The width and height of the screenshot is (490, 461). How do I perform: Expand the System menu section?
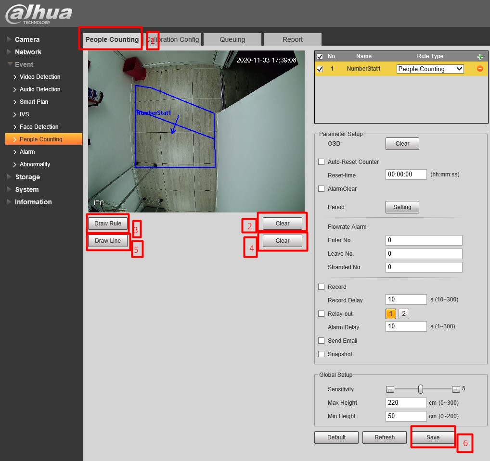[x=27, y=189]
